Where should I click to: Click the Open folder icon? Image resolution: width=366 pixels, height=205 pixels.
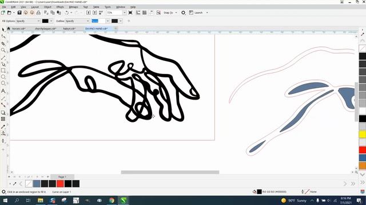(9, 13)
